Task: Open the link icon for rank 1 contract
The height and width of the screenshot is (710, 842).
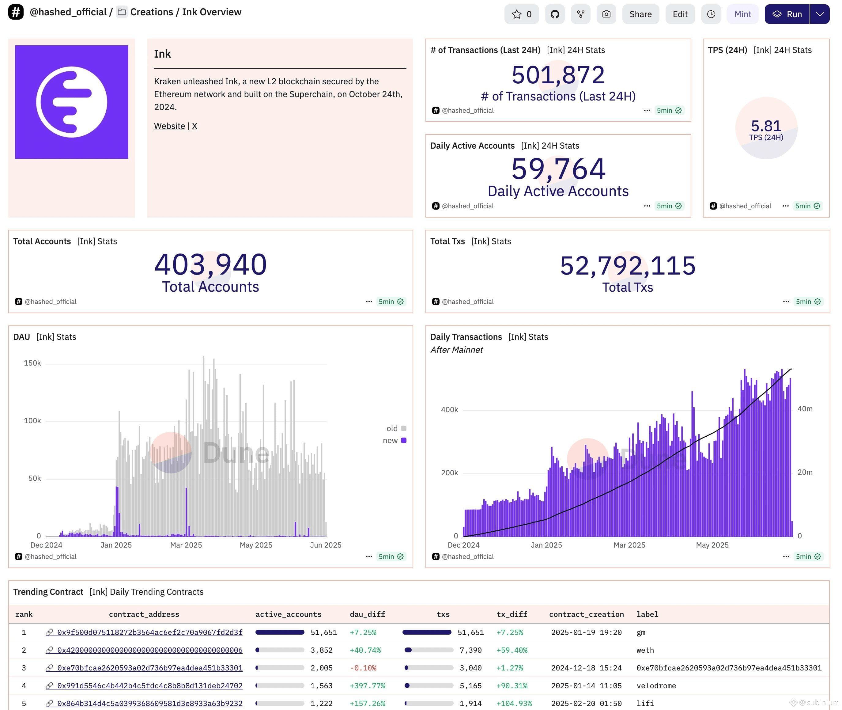Action: click(x=50, y=632)
